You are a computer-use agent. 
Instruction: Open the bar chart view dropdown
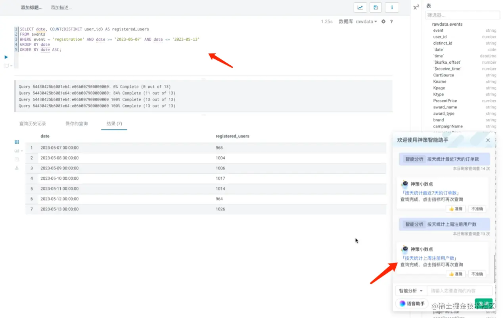(18, 150)
